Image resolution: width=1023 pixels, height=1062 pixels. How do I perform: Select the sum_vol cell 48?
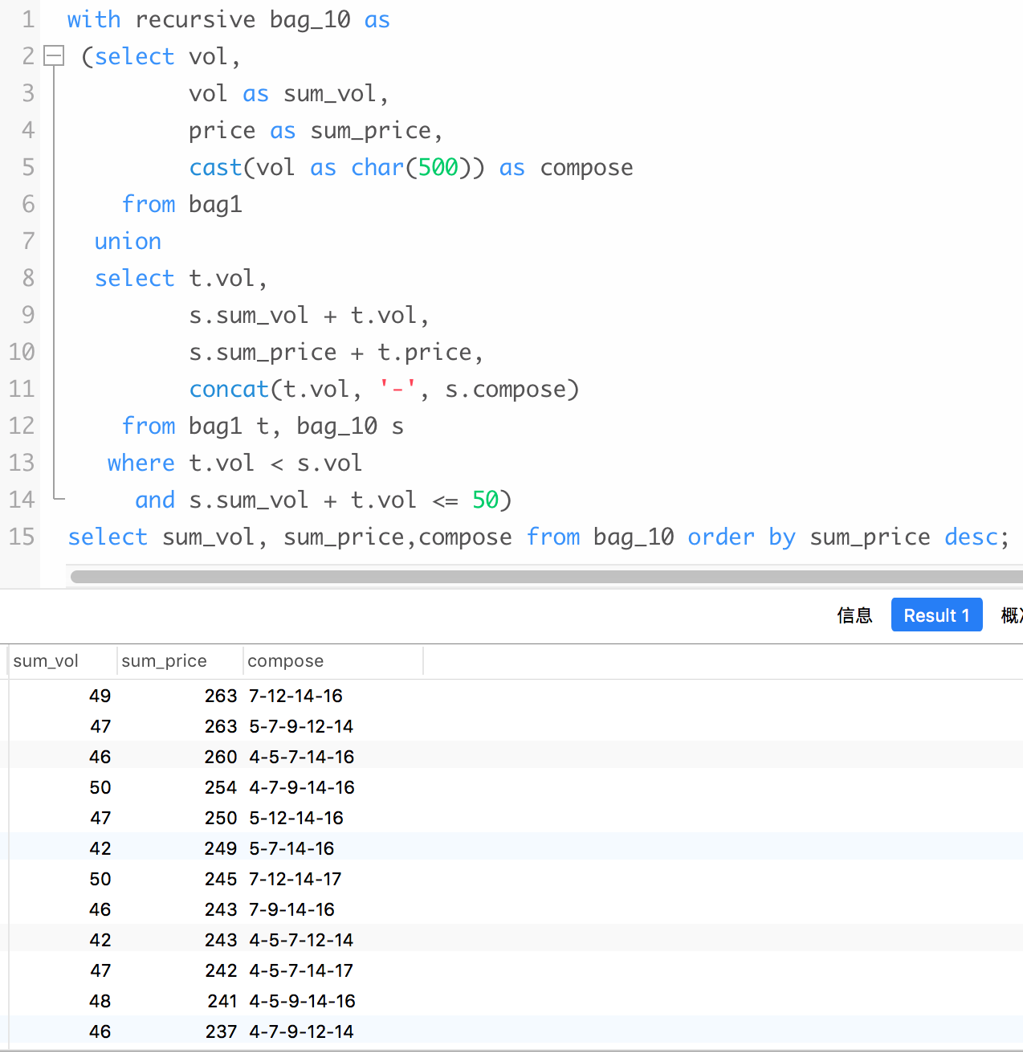100,1001
